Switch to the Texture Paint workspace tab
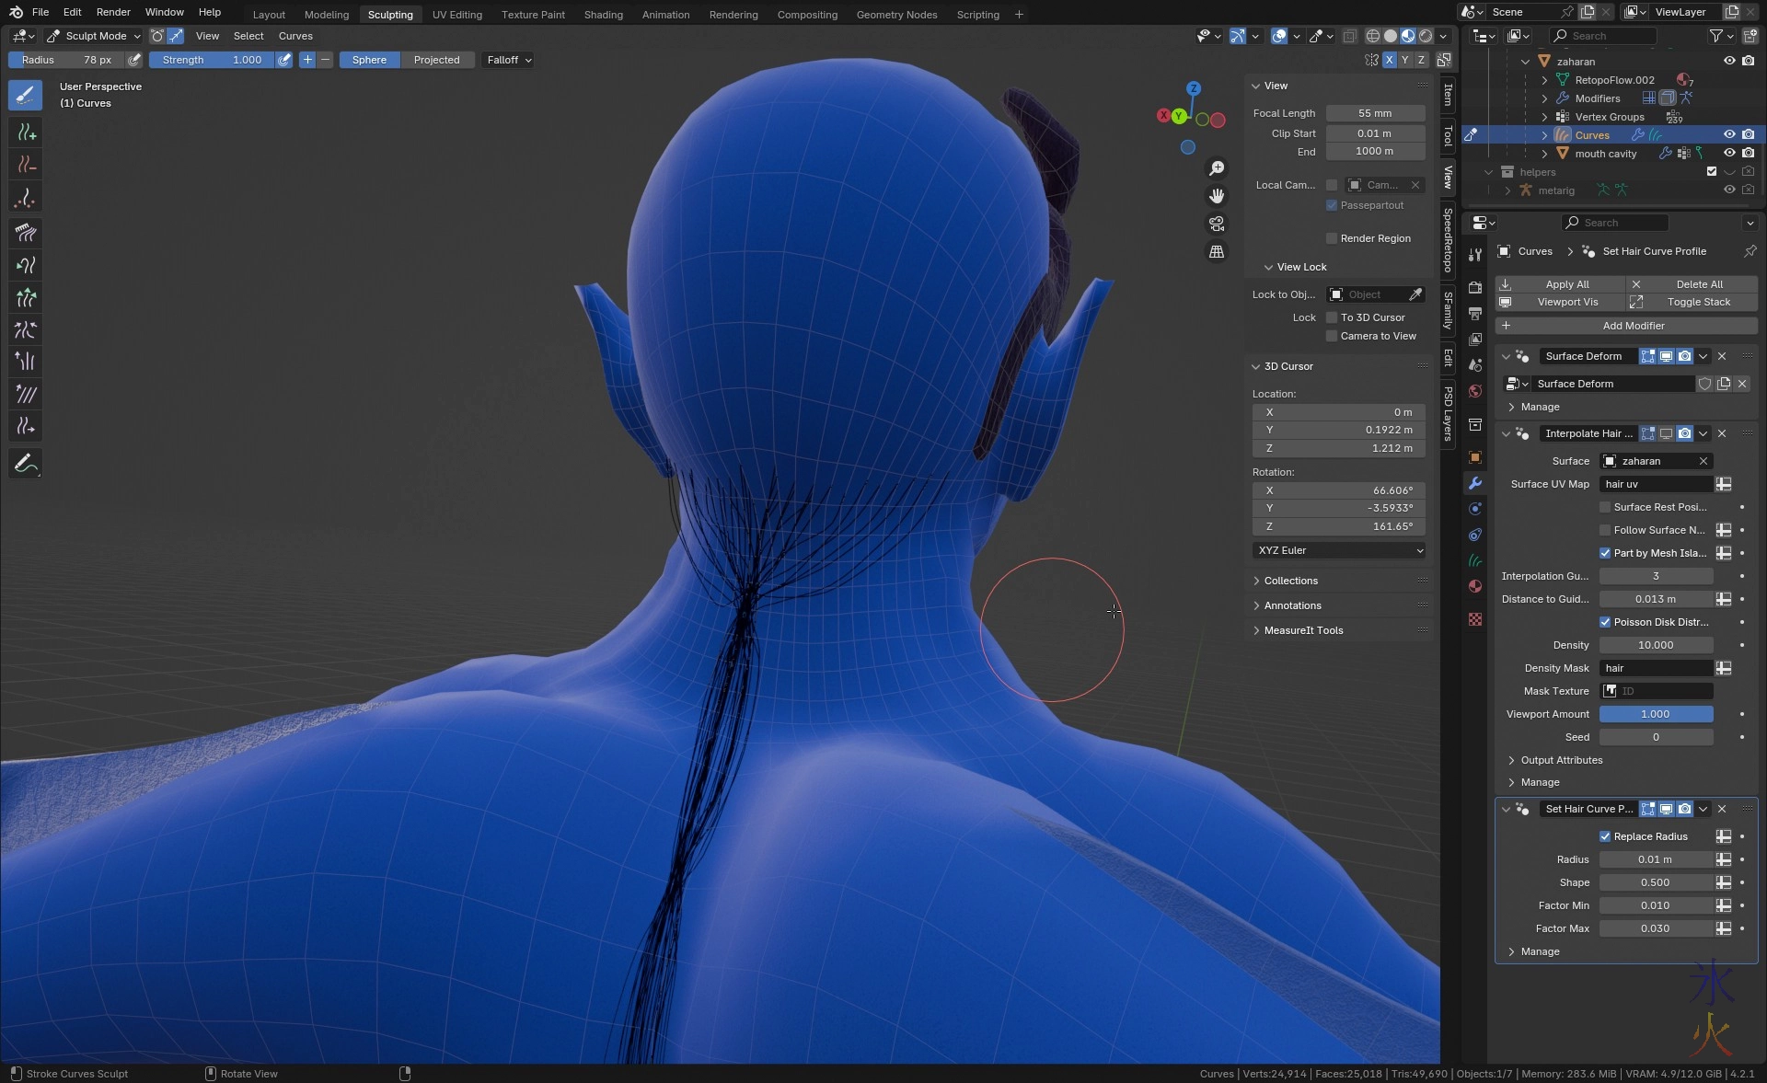Image resolution: width=1767 pixels, height=1083 pixels. coord(533,15)
